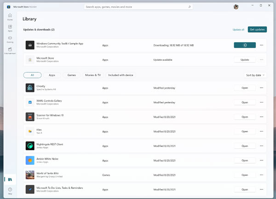
Task: Expand the Sort by date dropdown
Action: coord(255,75)
